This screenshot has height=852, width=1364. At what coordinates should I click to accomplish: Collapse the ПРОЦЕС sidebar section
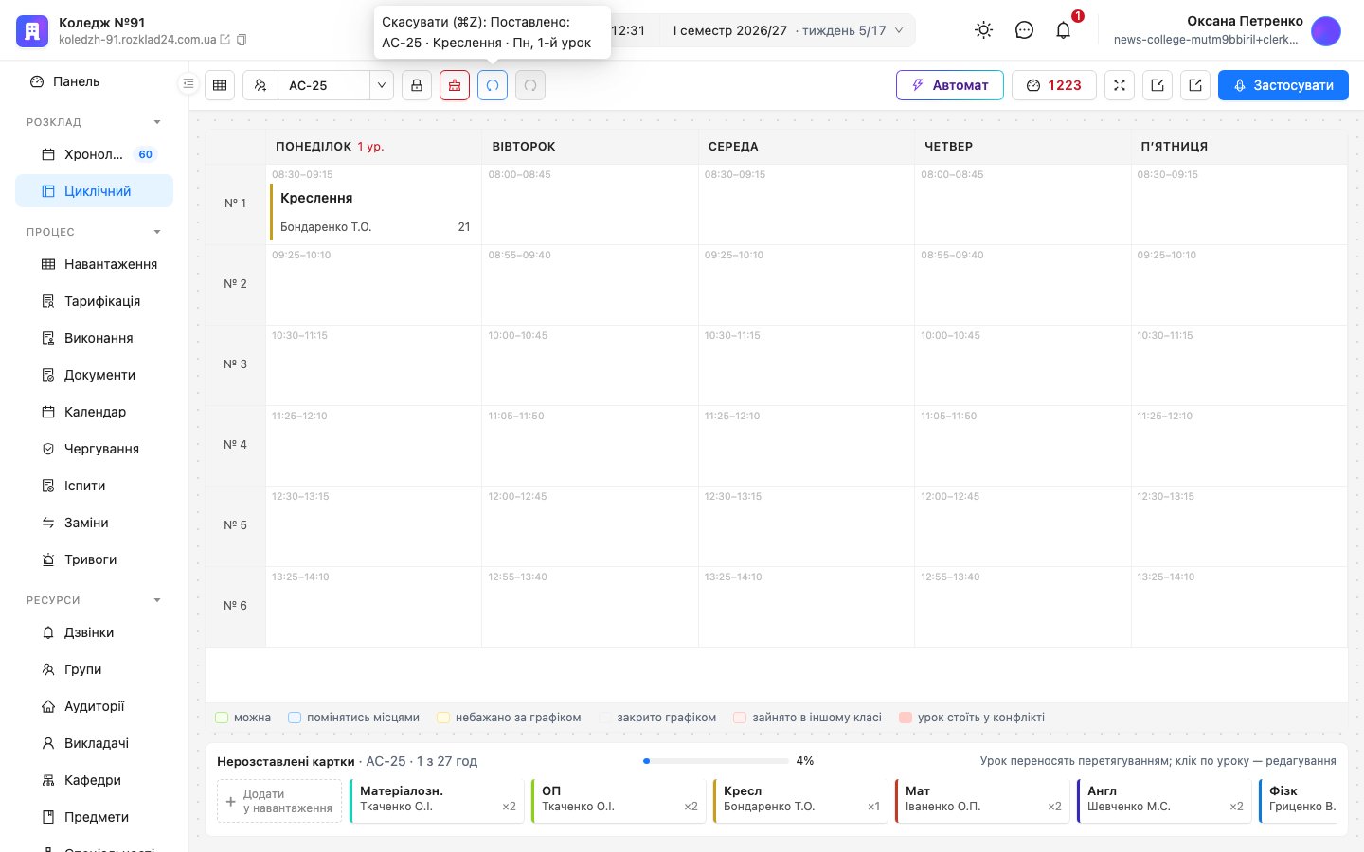[157, 232]
